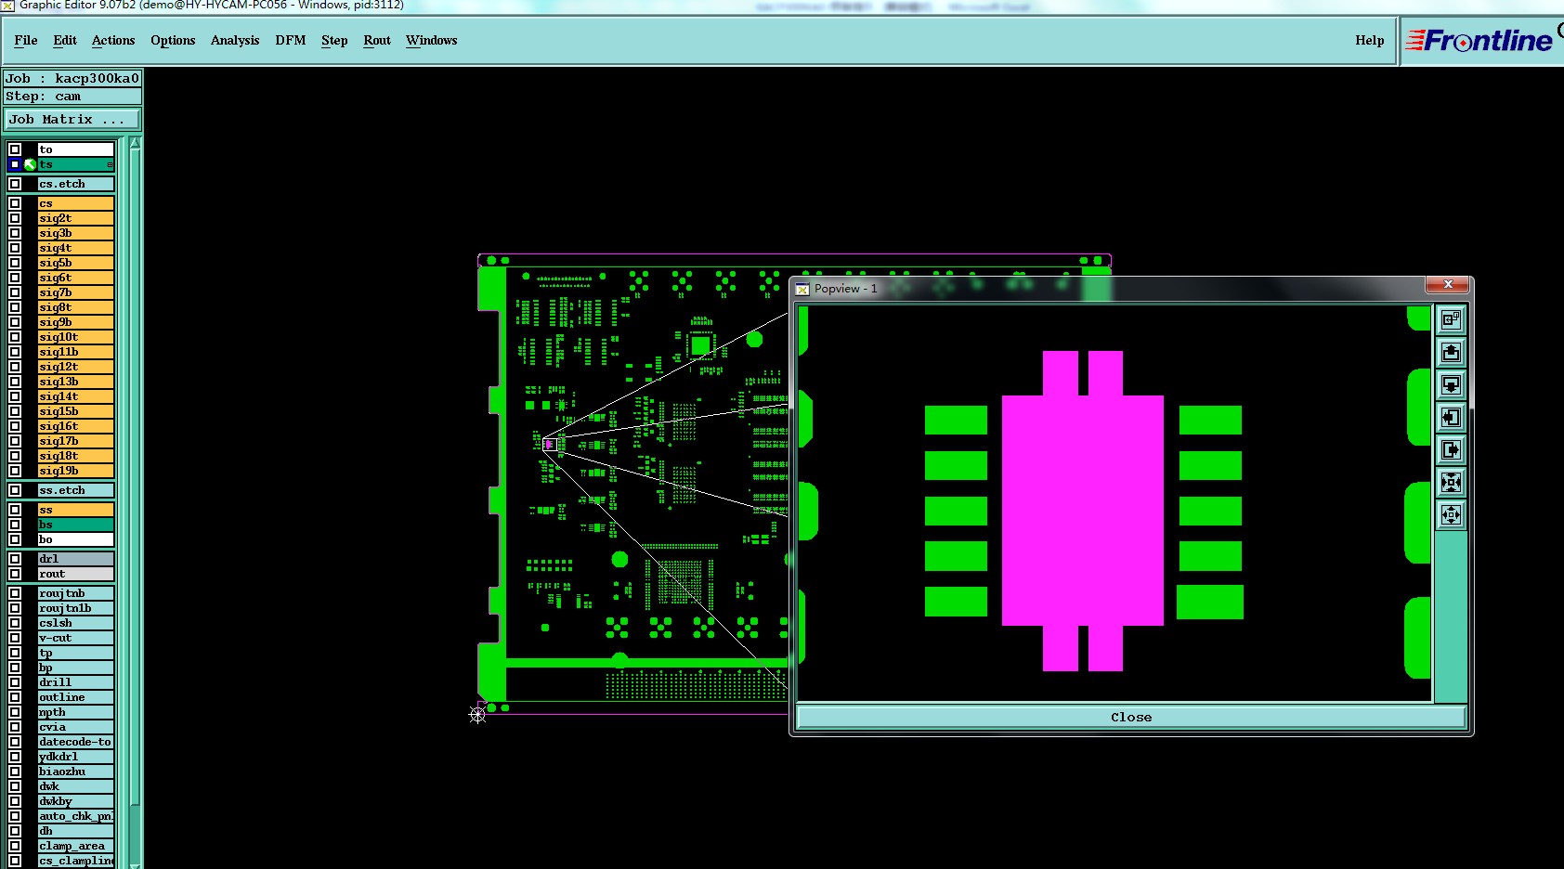Pan the Popview up
The image size is (1564, 869).
(1451, 353)
